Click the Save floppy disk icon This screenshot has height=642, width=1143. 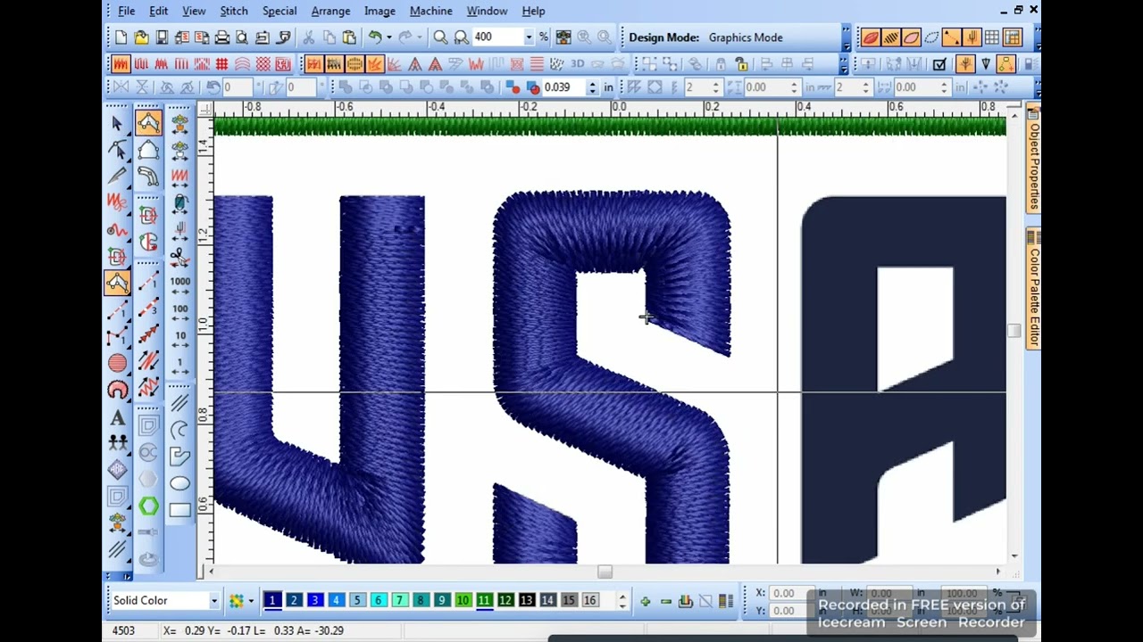(x=162, y=37)
